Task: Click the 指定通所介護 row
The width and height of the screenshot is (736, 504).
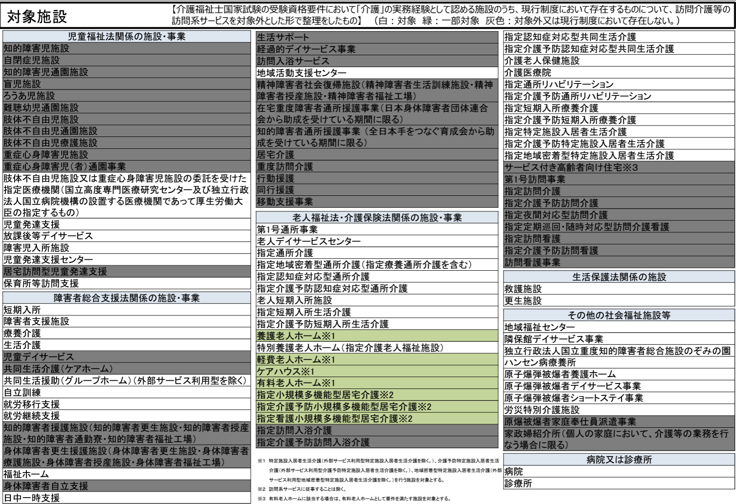Action: pos(377,253)
